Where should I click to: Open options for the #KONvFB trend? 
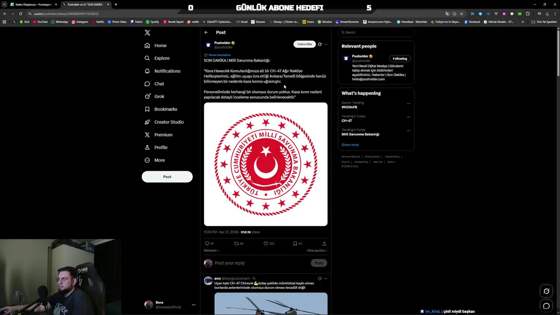click(x=409, y=104)
